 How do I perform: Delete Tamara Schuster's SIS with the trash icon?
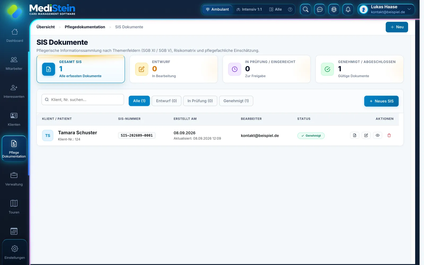(x=389, y=135)
